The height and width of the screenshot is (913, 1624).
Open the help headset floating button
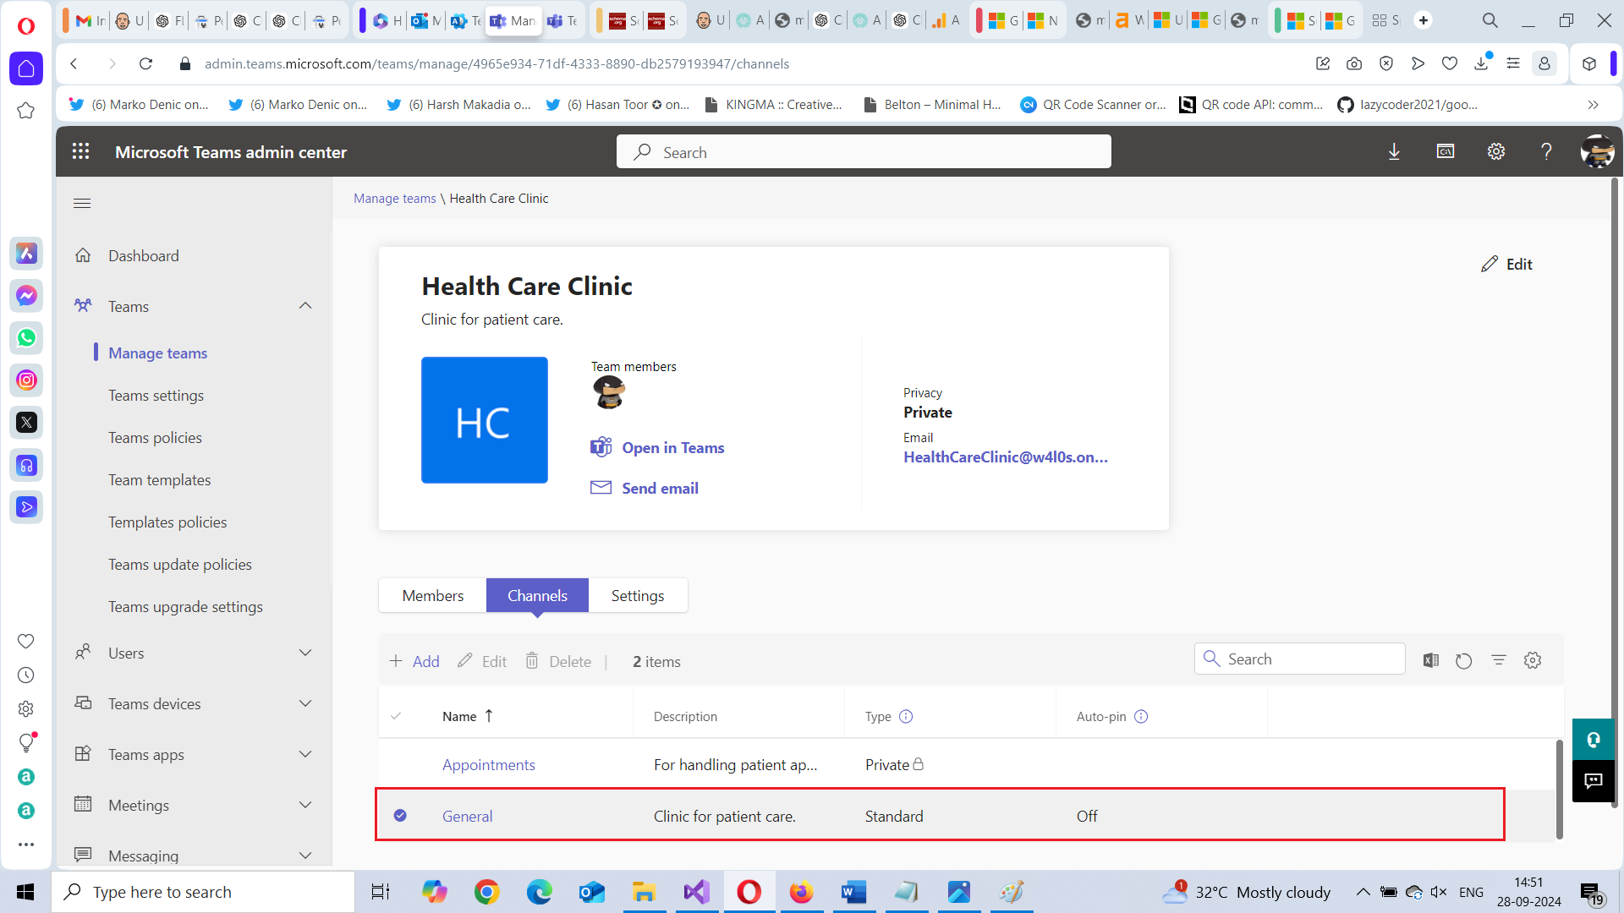tap(1594, 740)
